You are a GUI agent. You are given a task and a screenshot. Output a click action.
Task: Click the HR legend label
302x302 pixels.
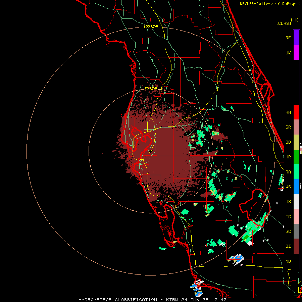pyautogui.click(x=288, y=157)
